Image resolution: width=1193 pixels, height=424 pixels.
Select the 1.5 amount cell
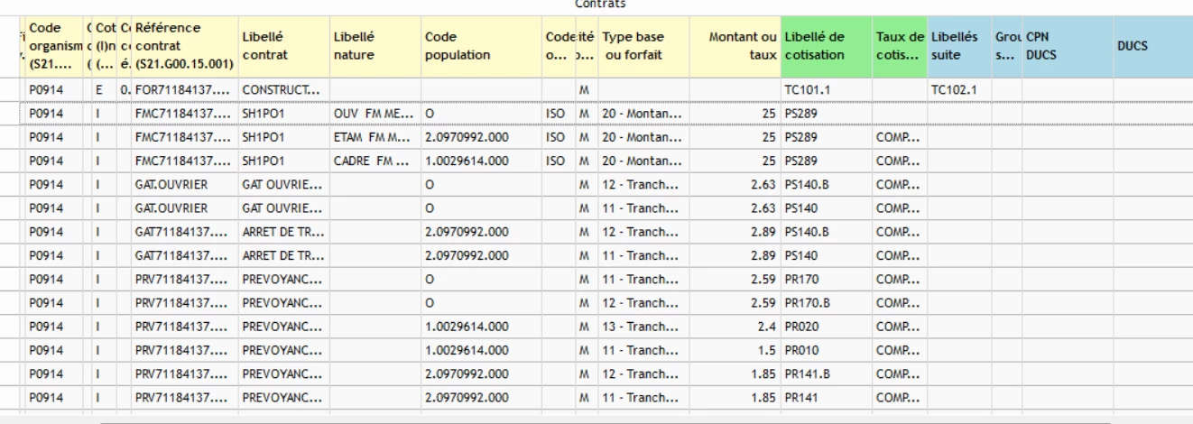(735, 349)
